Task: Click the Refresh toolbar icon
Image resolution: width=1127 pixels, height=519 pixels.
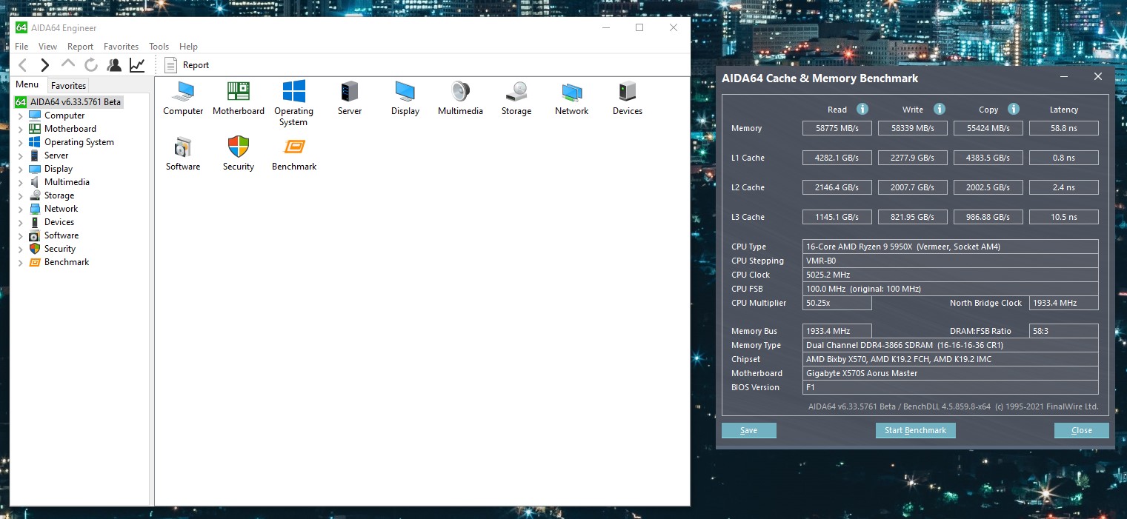Action: [90, 65]
